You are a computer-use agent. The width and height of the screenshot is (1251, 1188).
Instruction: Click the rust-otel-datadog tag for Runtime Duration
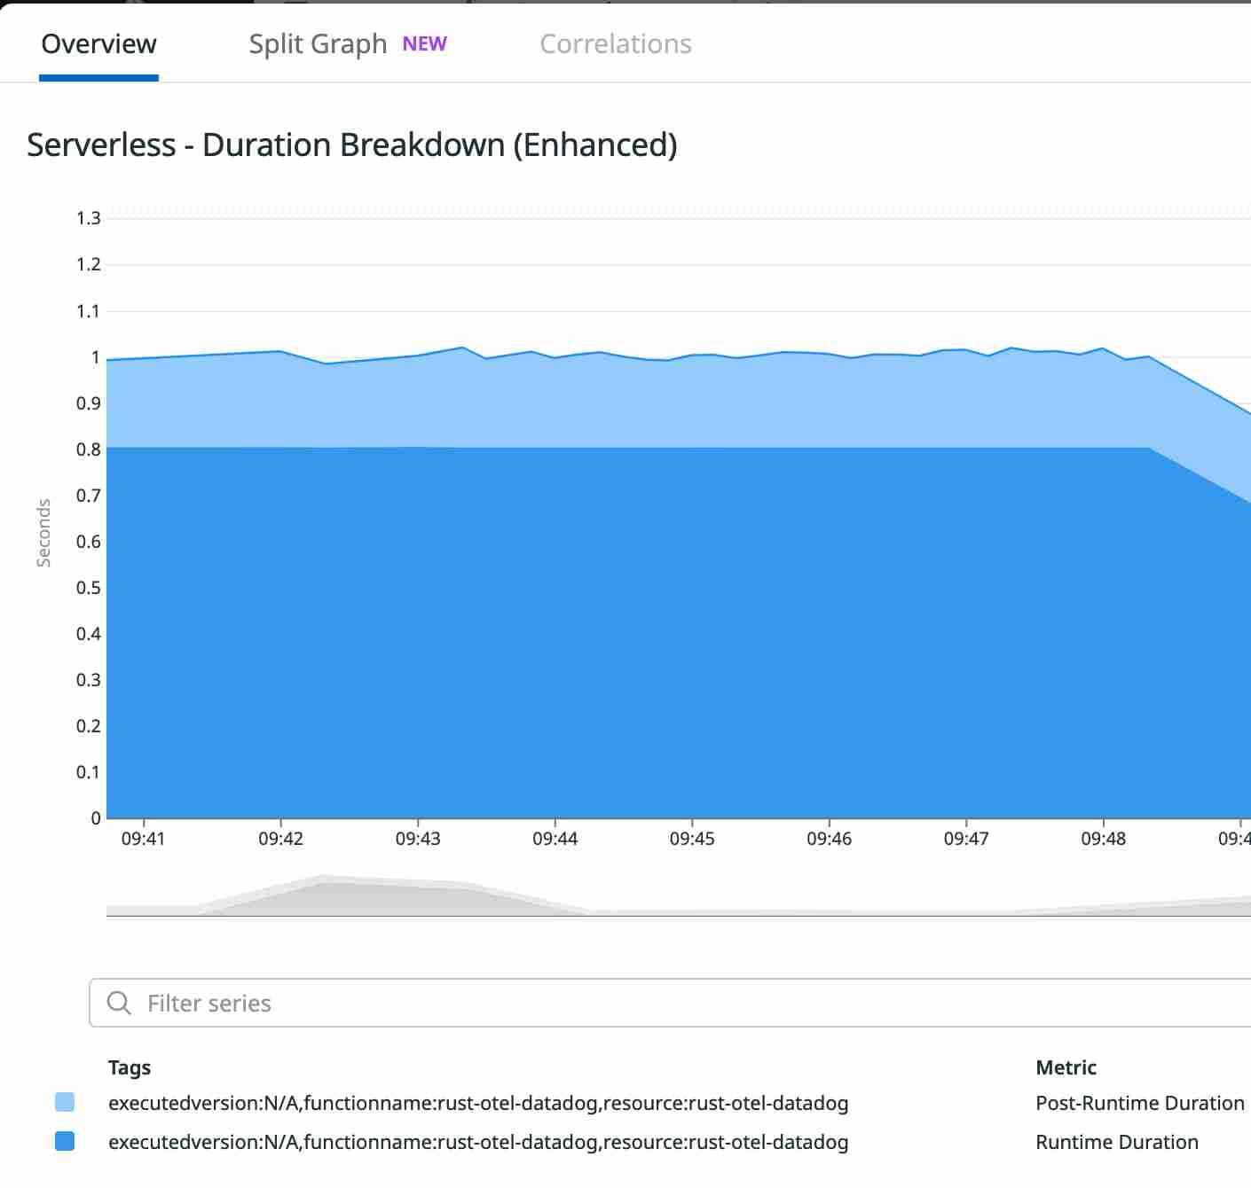(478, 1142)
